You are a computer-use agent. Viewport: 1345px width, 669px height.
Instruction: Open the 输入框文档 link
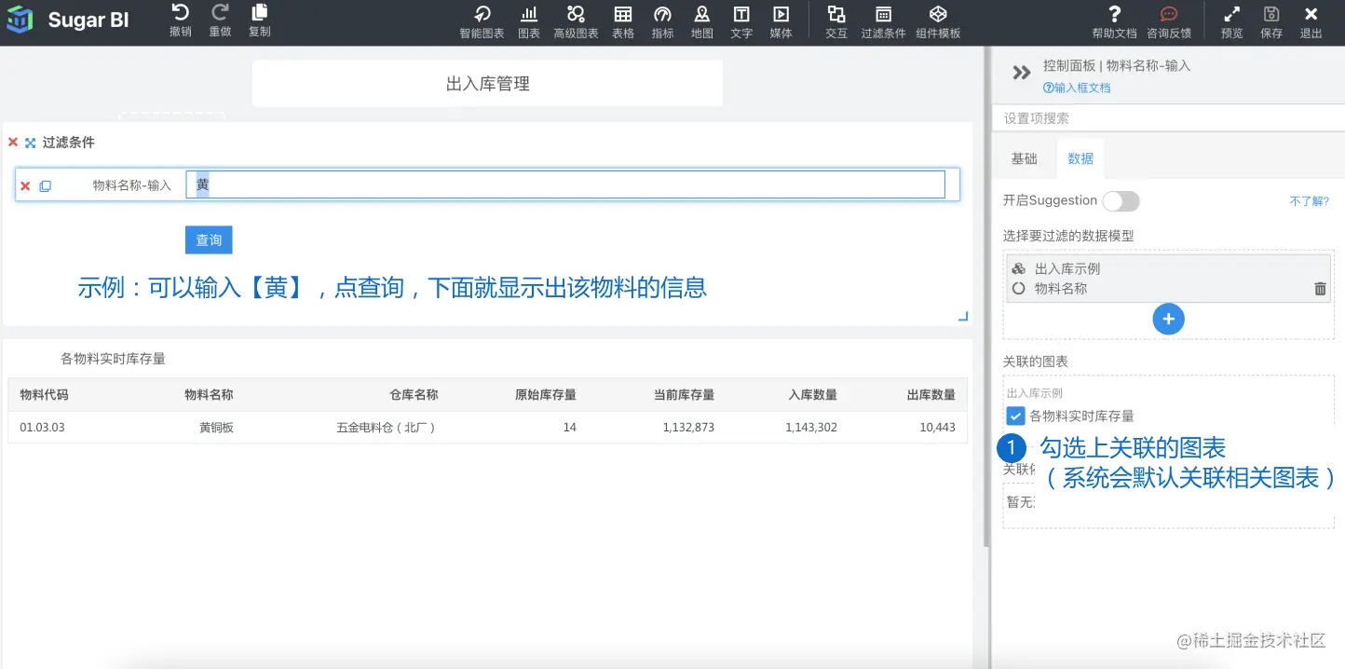(x=1077, y=88)
